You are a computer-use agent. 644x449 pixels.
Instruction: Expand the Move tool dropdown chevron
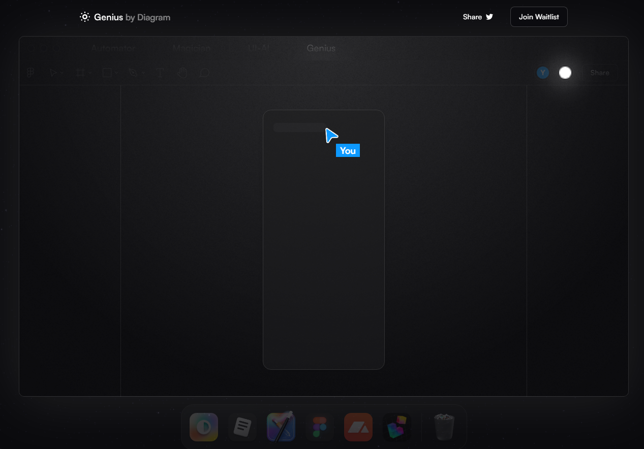click(x=62, y=73)
